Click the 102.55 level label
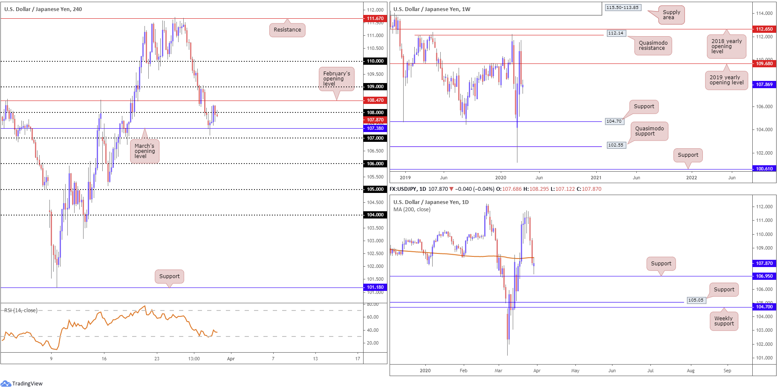The height and width of the screenshot is (388, 777). click(x=615, y=145)
